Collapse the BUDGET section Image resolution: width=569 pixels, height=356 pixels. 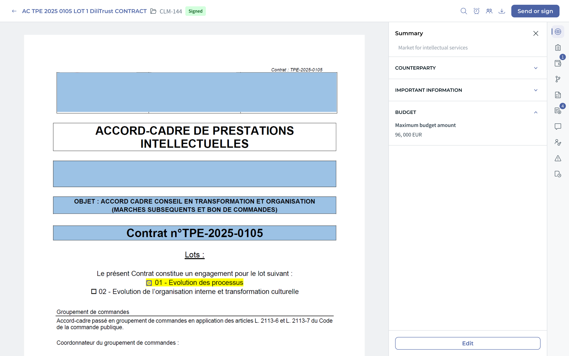point(536,112)
